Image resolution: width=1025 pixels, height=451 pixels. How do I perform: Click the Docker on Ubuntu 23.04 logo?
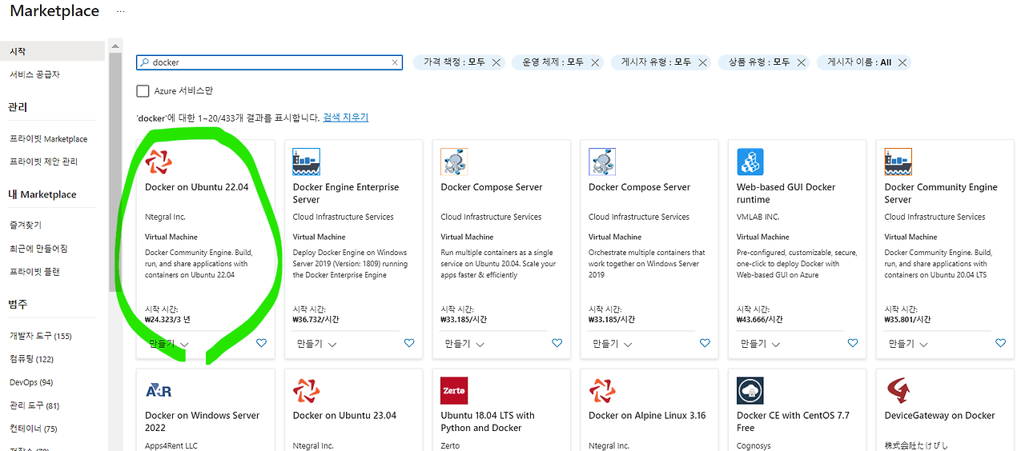(307, 390)
